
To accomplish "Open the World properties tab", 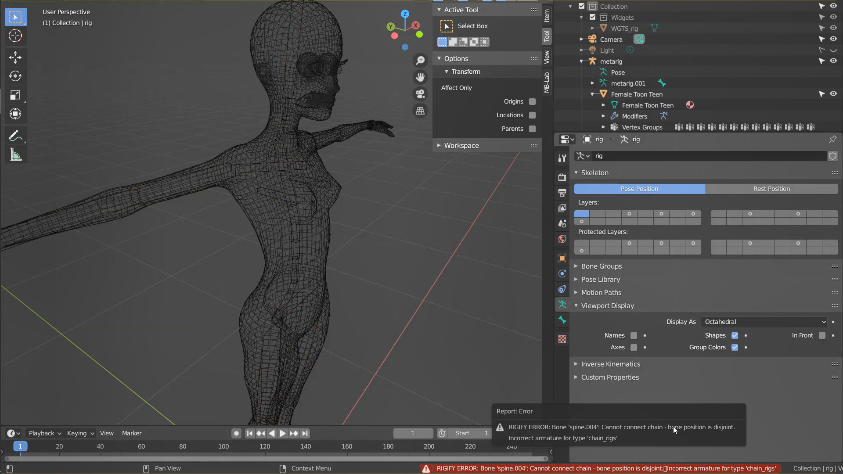I will click(x=562, y=239).
